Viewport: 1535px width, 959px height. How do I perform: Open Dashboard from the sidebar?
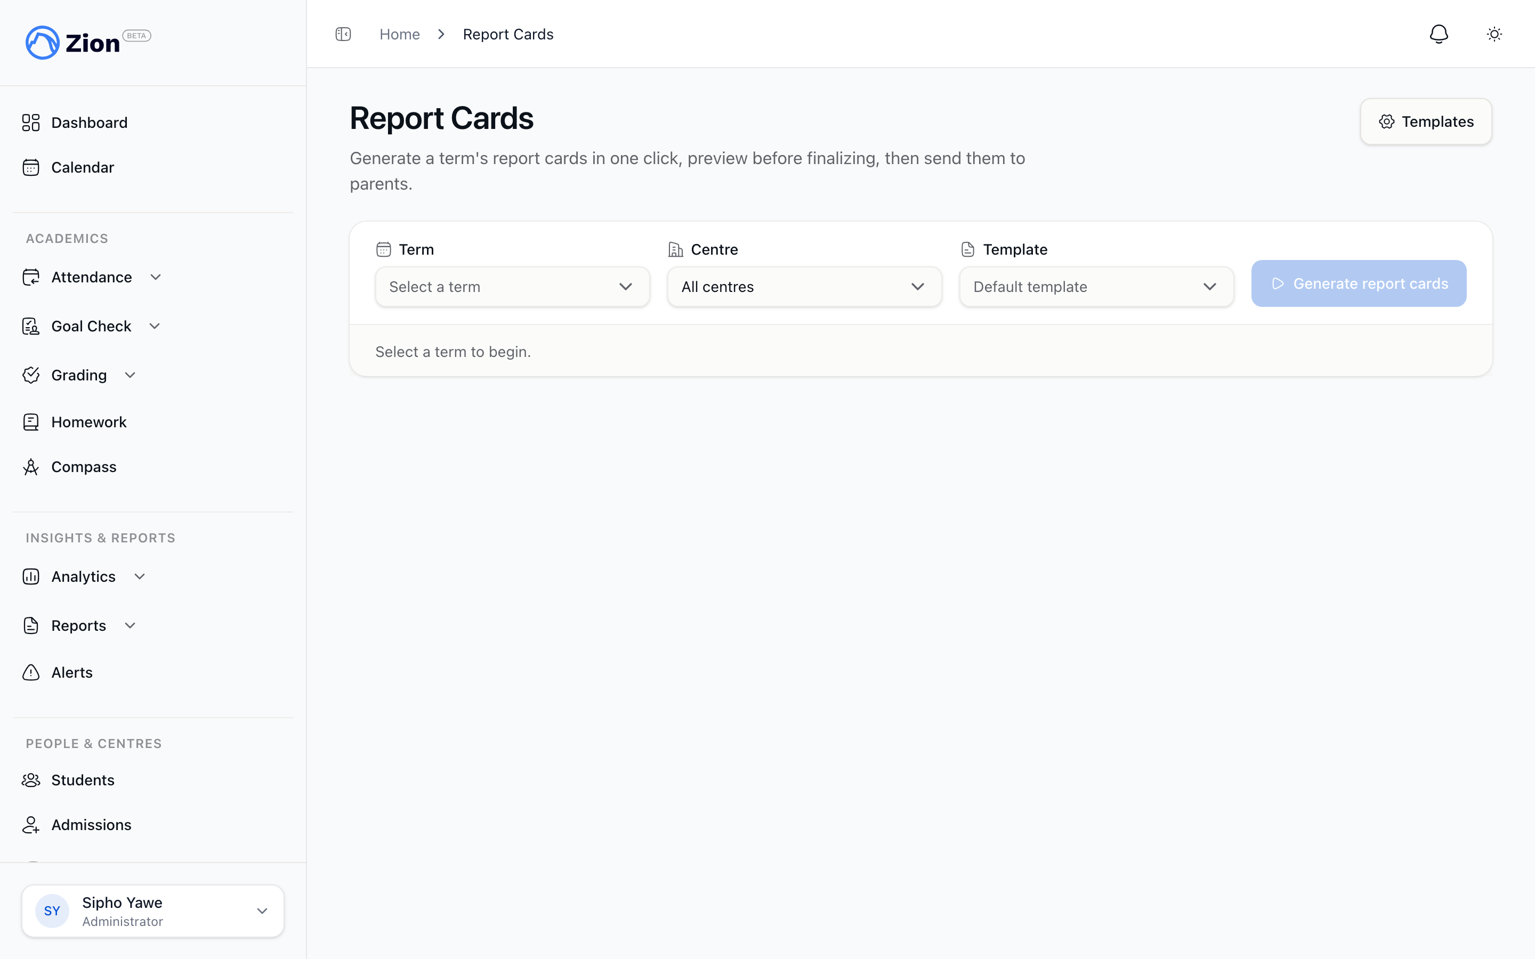[x=90, y=123]
